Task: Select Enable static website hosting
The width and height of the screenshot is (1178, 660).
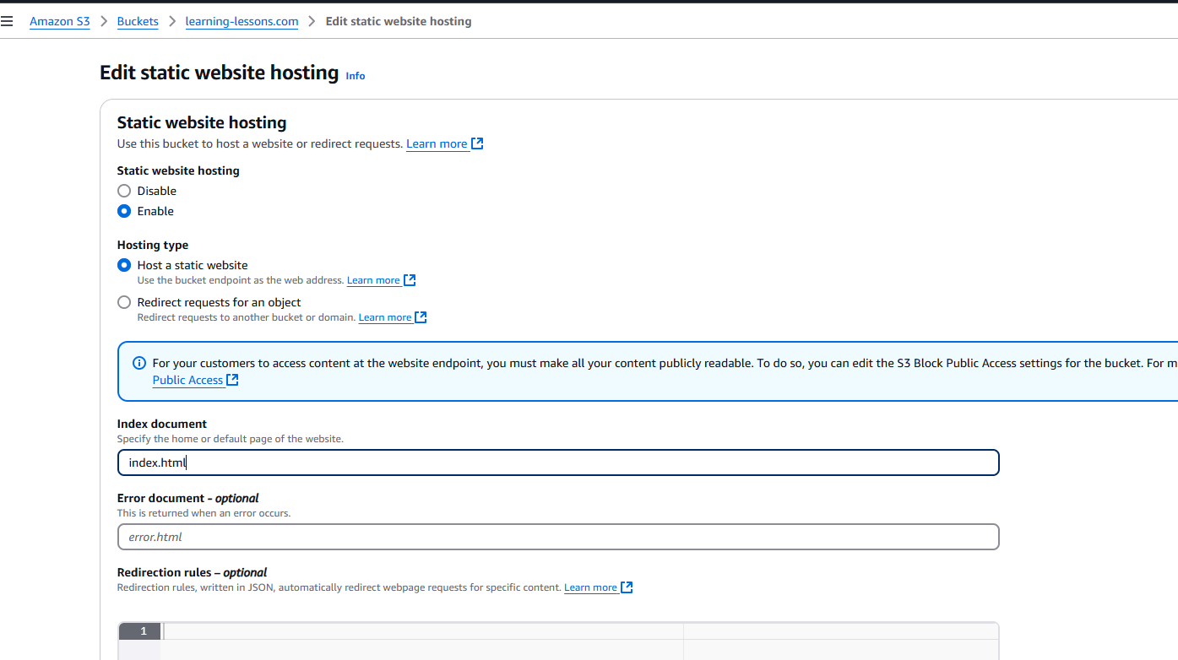Action: click(x=124, y=211)
